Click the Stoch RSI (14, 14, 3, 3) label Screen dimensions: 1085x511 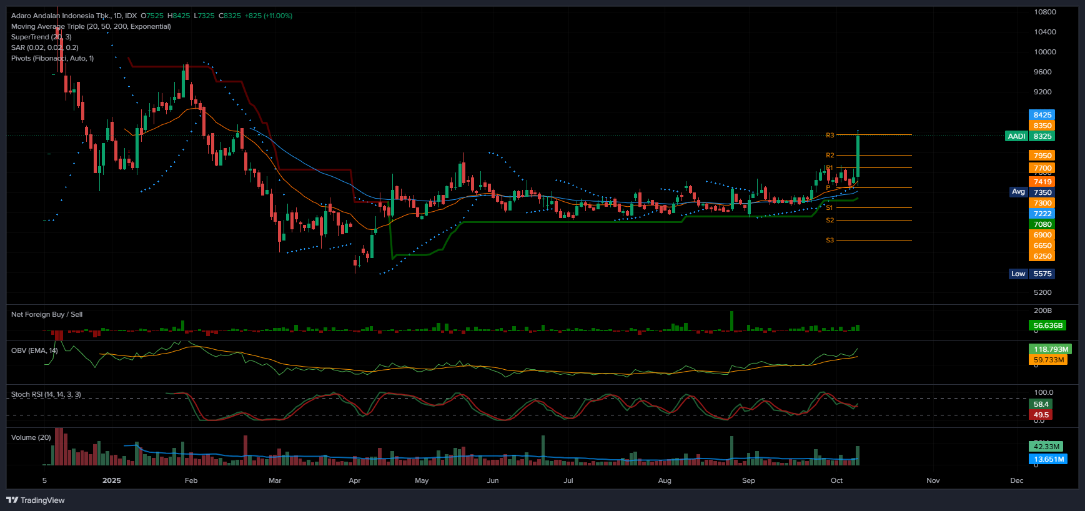(46, 394)
